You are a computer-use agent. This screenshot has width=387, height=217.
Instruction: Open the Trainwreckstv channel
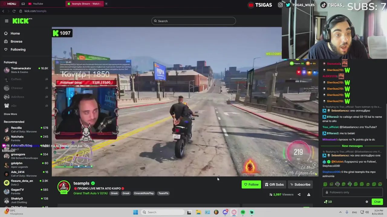(26, 70)
